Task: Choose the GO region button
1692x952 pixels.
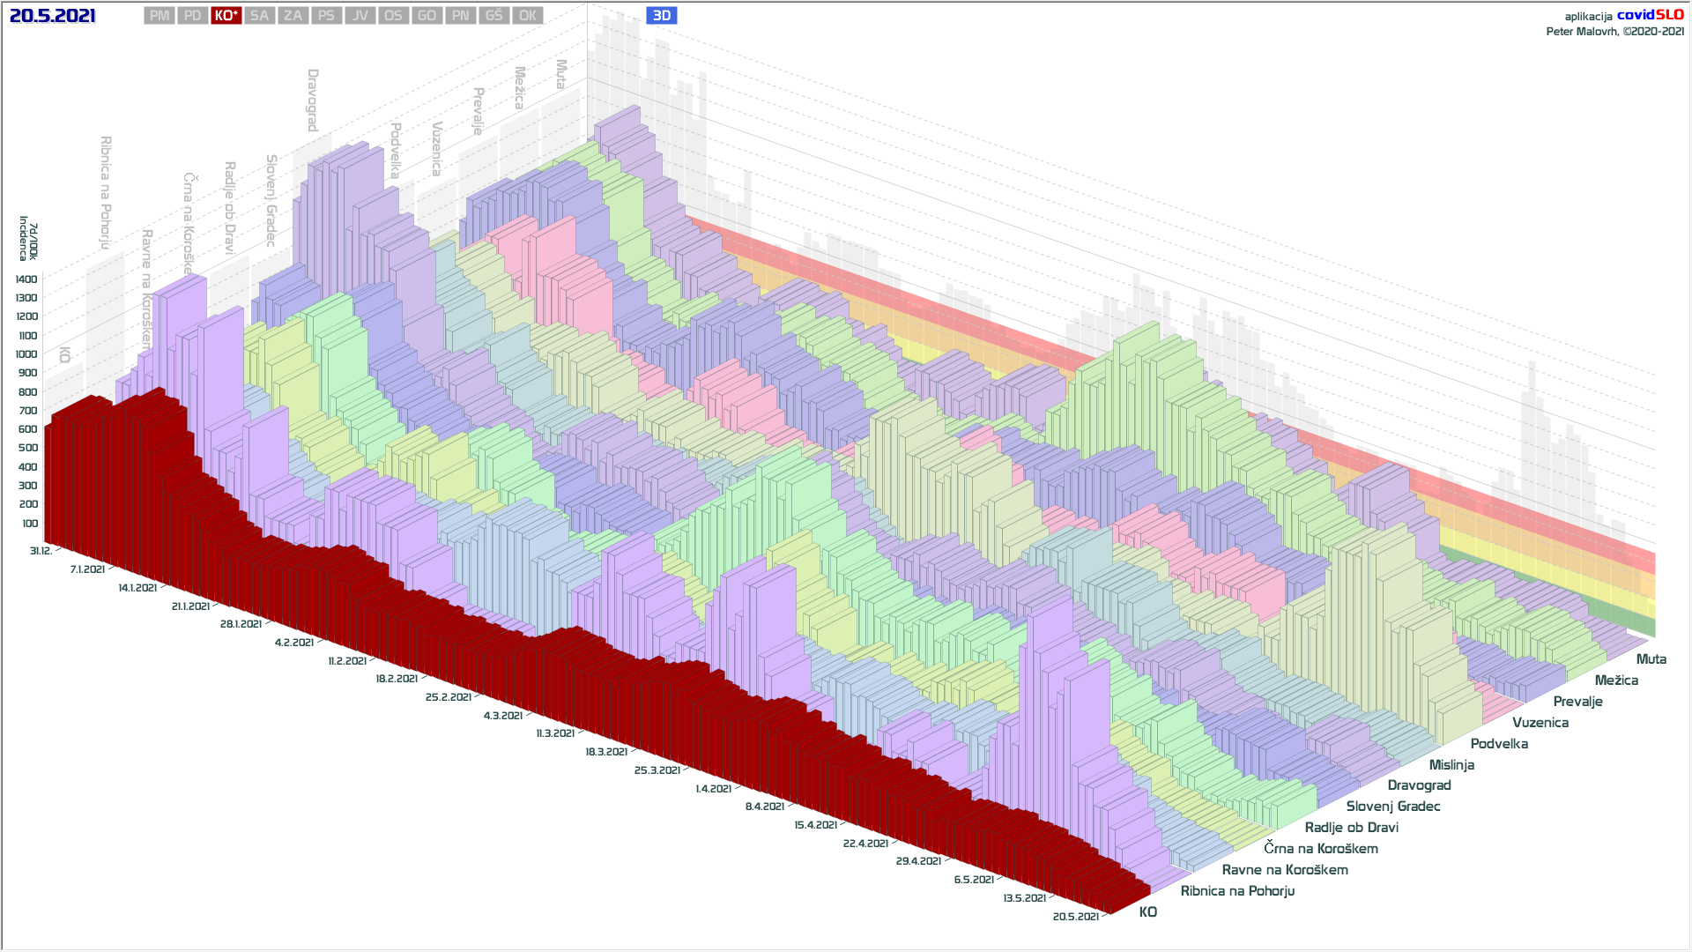Action: click(427, 16)
